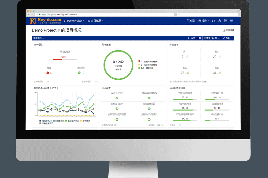
Task: Click the check icon under 没有失效锚点
Action: click(x=117, y=109)
